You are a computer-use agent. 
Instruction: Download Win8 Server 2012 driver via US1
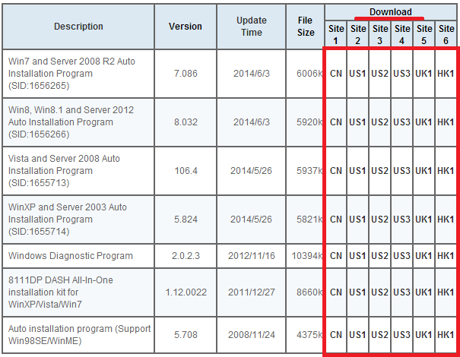(x=357, y=122)
